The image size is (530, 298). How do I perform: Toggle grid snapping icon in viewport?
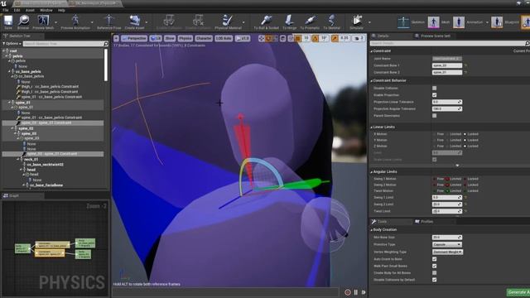(x=297, y=39)
